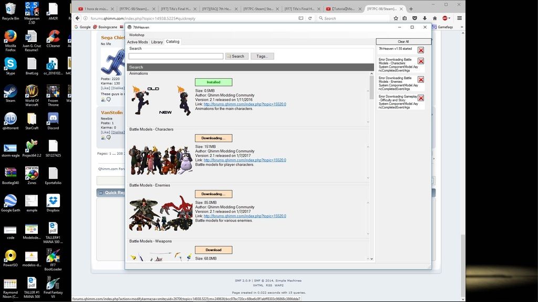Open the Tags... filter button

click(x=262, y=56)
